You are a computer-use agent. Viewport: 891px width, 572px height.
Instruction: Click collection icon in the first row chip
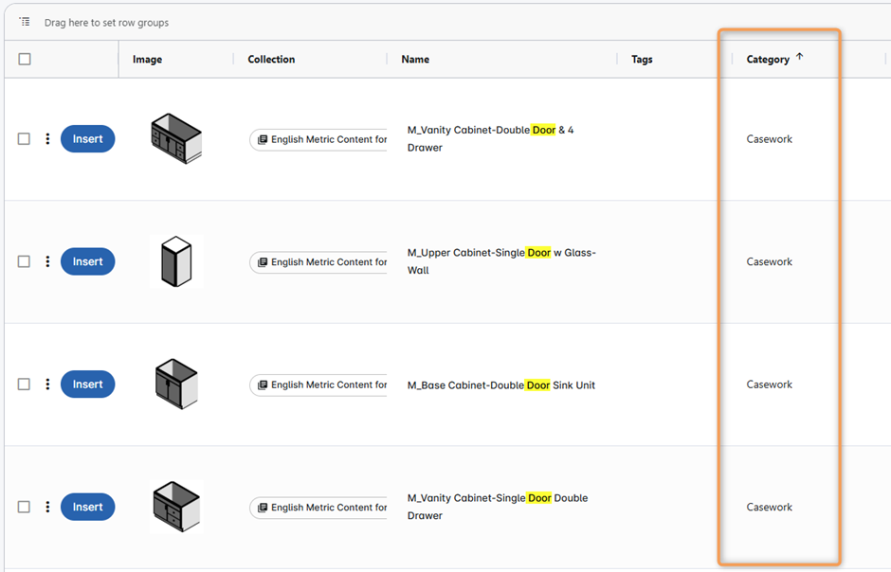[x=263, y=140]
